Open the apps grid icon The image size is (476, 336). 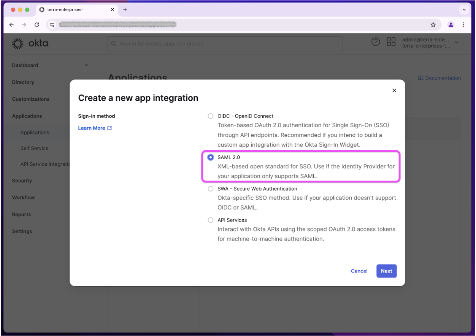point(391,42)
